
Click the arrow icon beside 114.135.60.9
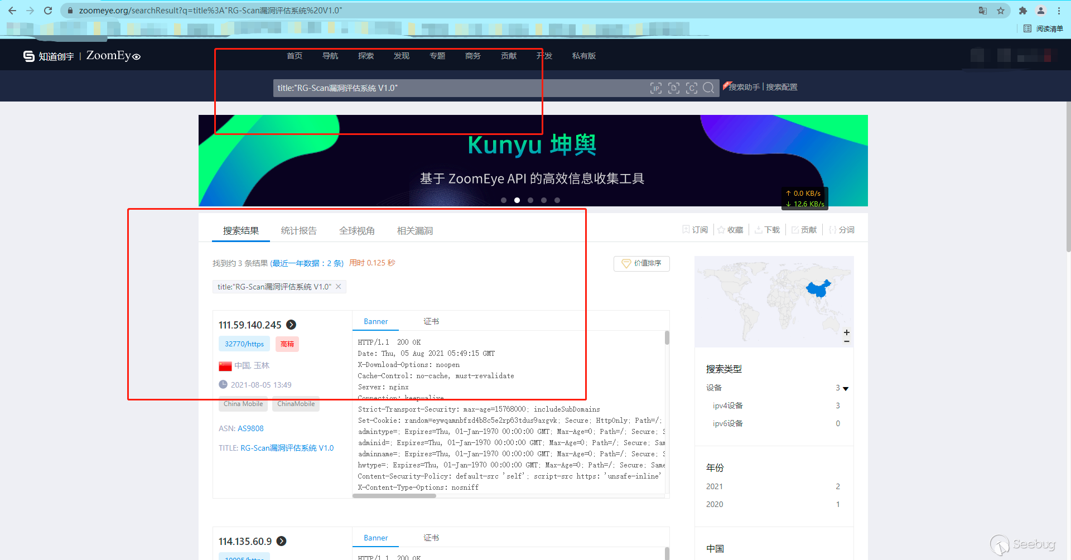(x=282, y=541)
